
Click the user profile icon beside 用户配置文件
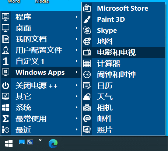click(6, 50)
